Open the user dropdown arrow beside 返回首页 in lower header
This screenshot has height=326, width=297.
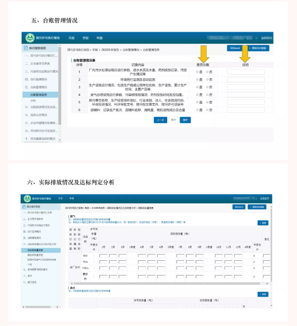[x=257, y=198]
